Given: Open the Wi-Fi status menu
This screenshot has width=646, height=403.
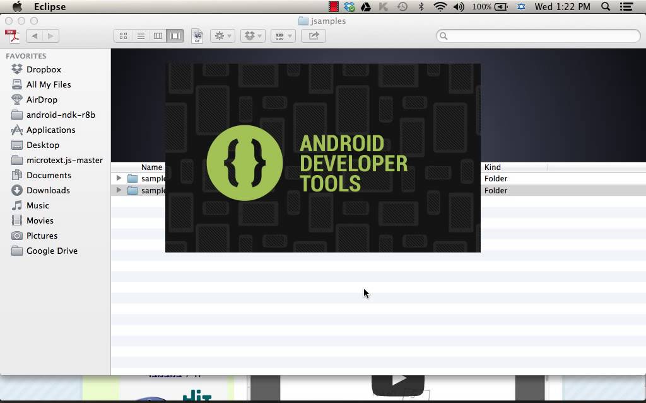Looking at the screenshot, I should coord(440,6).
